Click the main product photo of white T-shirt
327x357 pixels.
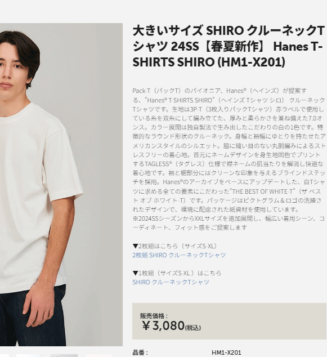(x=61, y=185)
